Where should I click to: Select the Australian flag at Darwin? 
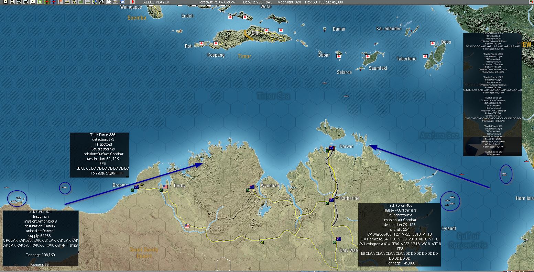coord(332,148)
